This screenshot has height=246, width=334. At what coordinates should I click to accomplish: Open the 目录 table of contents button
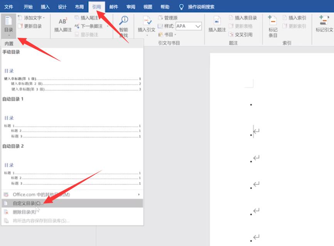pos(8,26)
